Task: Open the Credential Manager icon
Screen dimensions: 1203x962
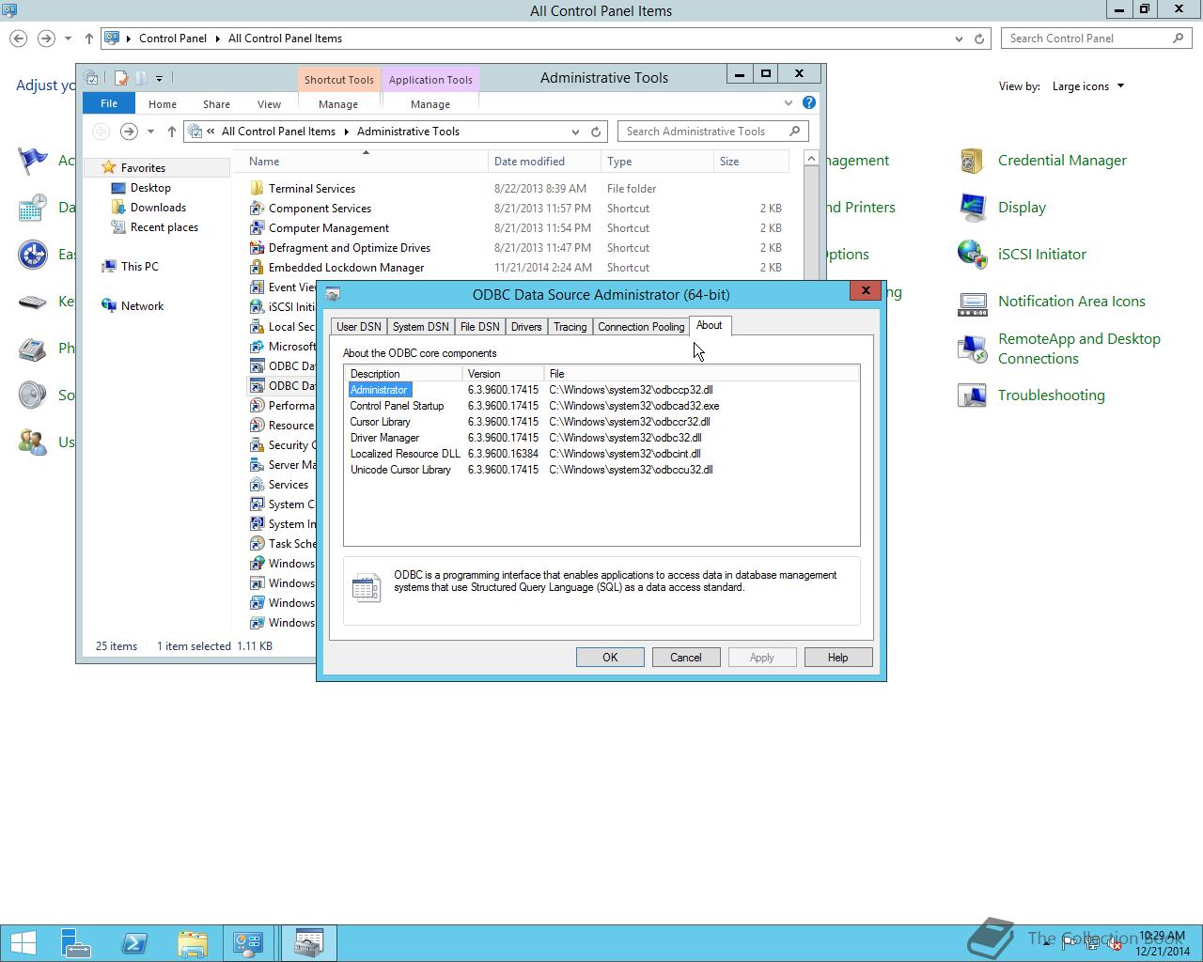Action: pos(972,161)
